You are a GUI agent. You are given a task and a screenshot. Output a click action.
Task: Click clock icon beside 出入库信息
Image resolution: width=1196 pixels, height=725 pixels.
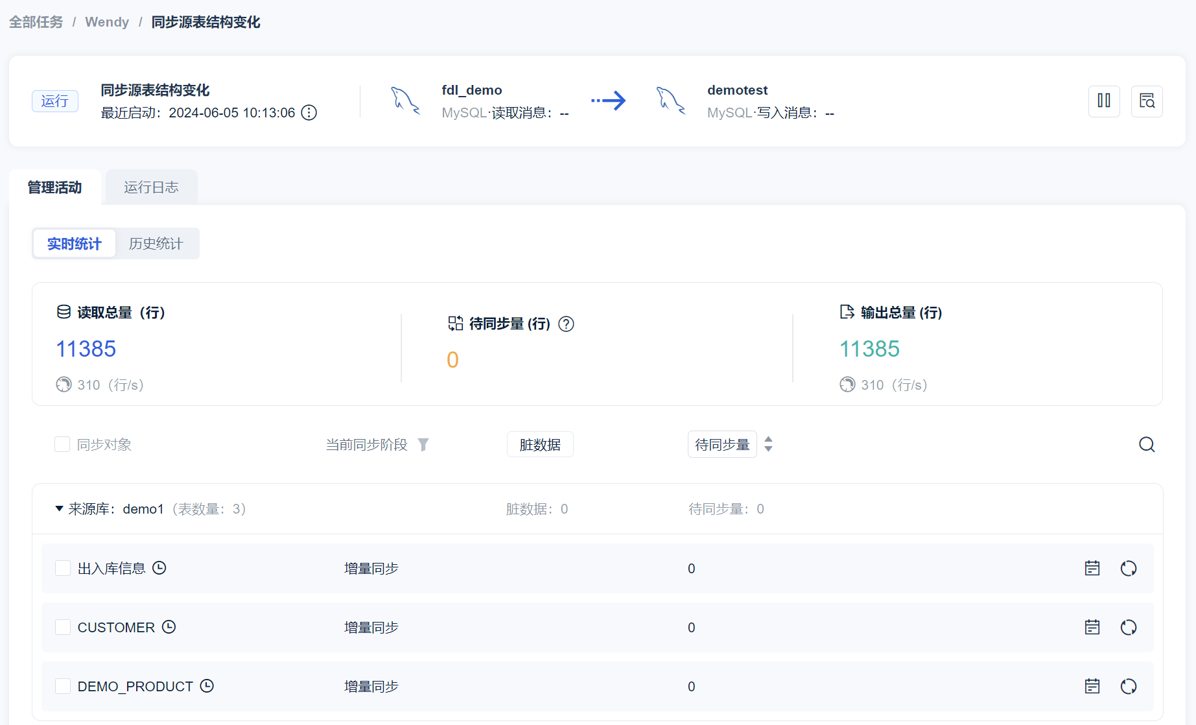click(x=159, y=568)
